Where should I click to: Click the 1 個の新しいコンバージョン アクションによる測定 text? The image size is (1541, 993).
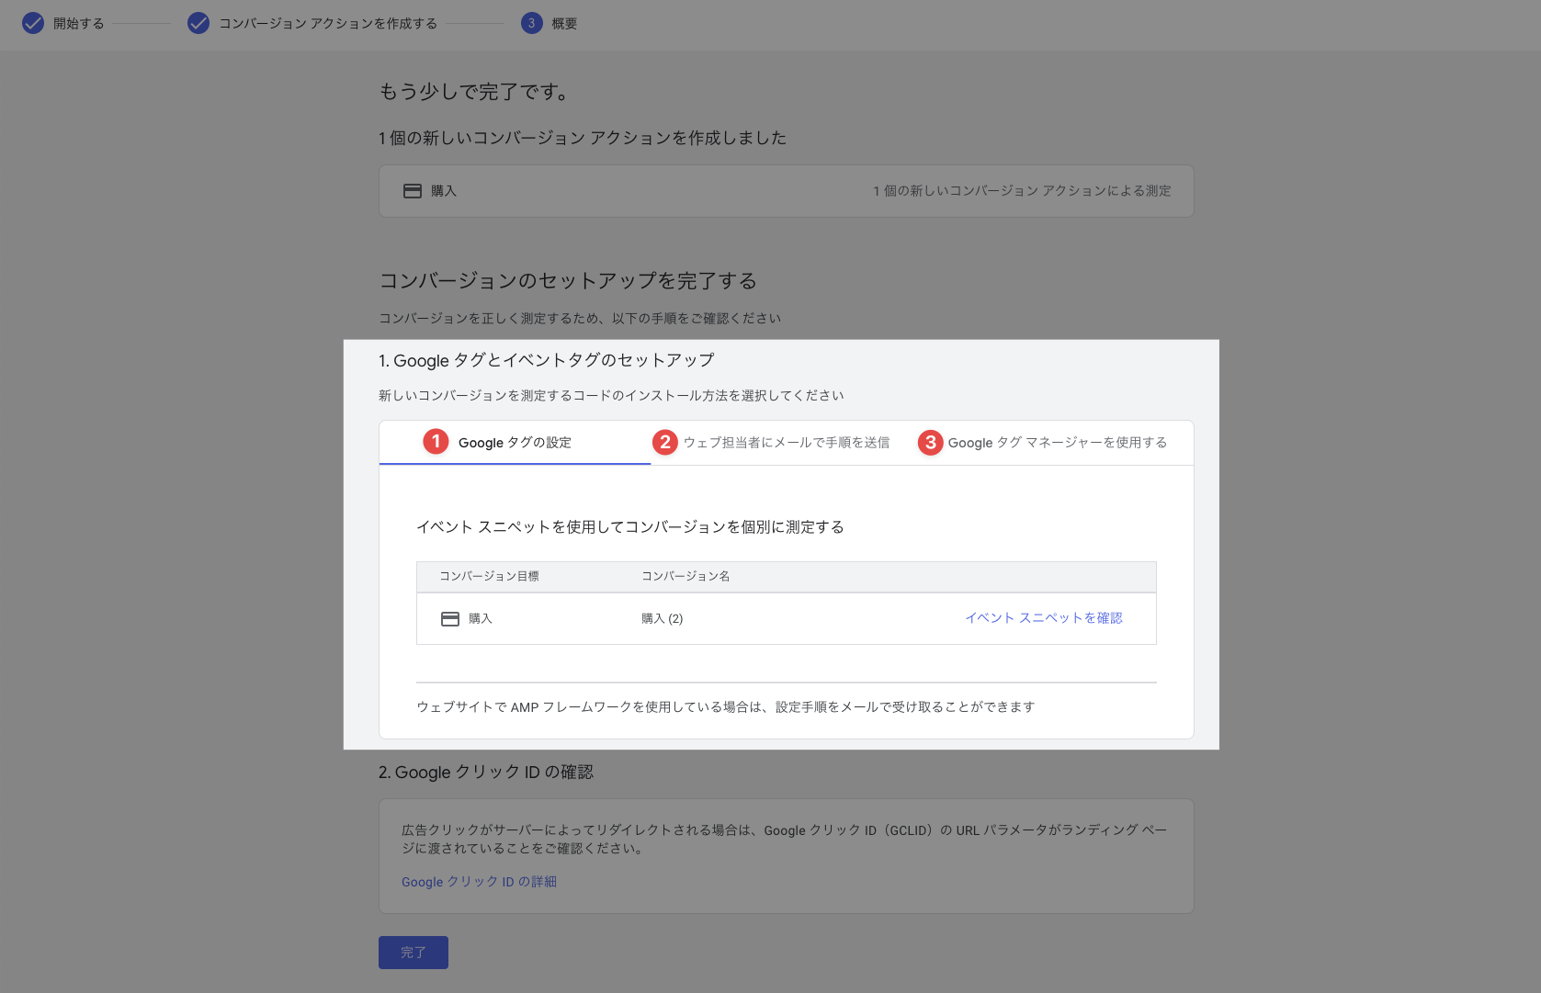(1022, 191)
